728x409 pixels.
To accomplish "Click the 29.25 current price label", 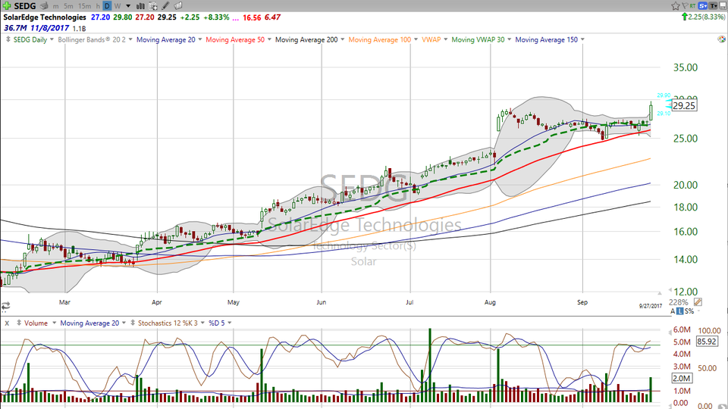I will [684, 106].
